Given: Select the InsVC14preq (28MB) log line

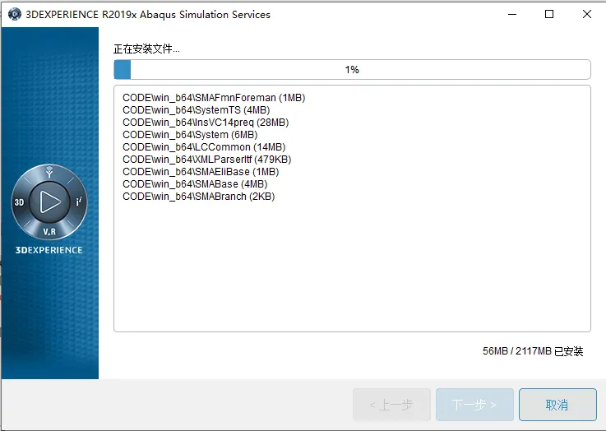Looking at the screenshot, I should click(206, 123).
